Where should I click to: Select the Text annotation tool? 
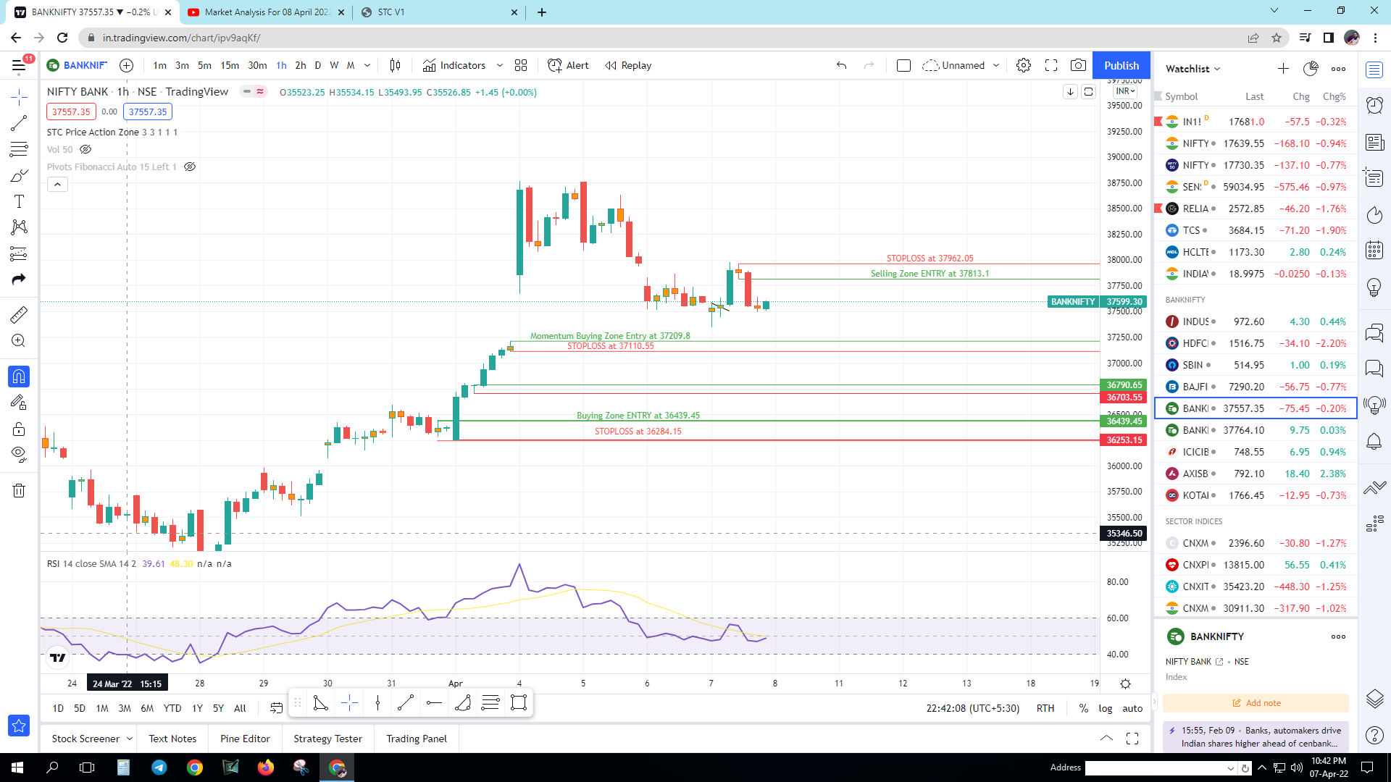pyautogui.click(x=19, y=202)
